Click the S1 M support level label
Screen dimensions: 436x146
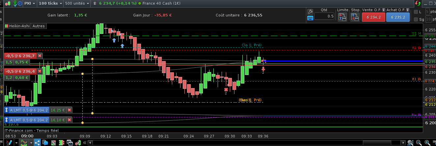(x=417, y=34)
